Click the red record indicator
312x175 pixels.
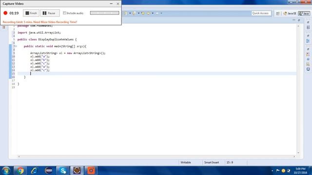click(x=5, y=13)
